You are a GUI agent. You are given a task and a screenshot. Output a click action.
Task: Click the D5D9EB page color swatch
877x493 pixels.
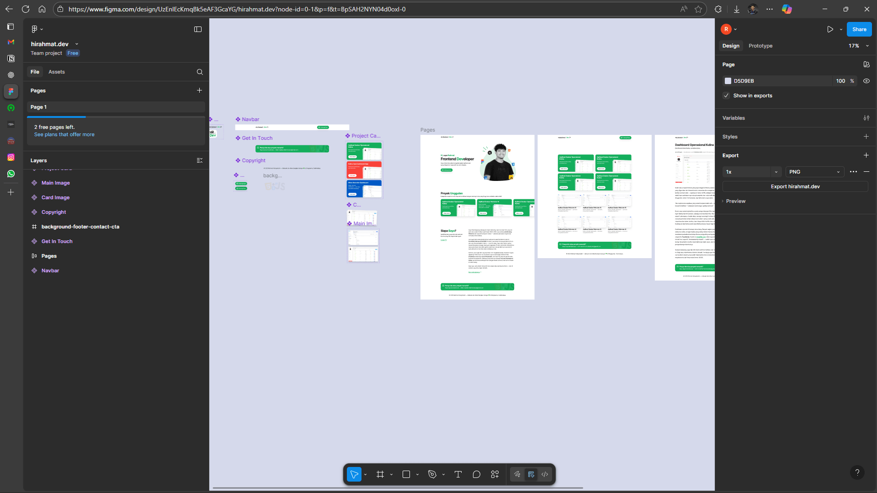click(x=728, y=81)
